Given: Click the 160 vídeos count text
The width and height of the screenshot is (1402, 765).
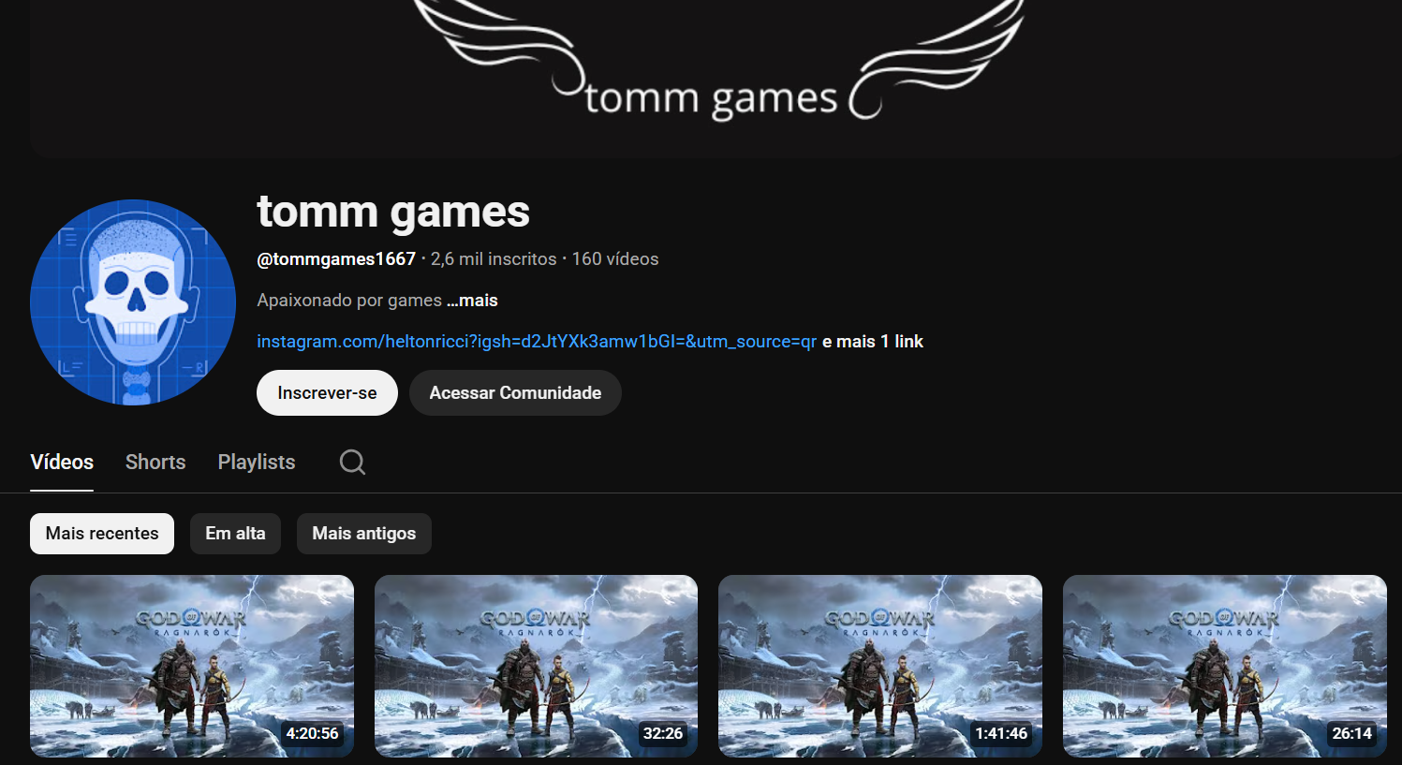Looking at the screenshot, I should click(x=615, y=259).
